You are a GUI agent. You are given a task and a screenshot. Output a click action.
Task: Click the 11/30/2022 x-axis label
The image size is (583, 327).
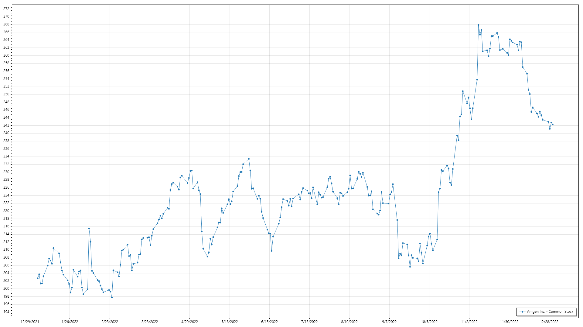(509, 322)
